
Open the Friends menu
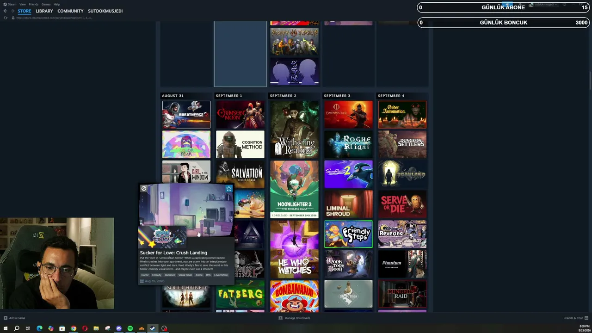click(34, 4)
